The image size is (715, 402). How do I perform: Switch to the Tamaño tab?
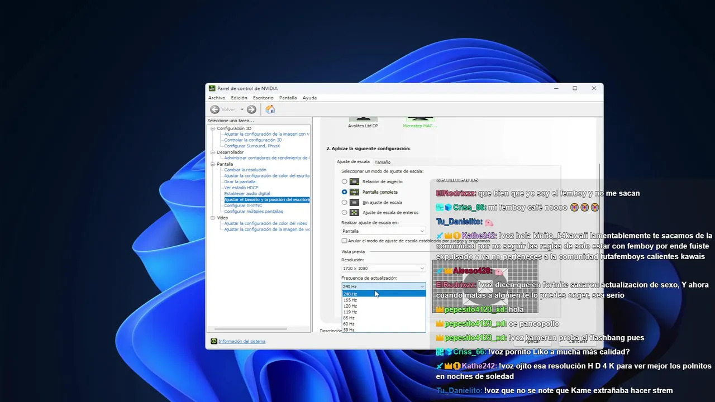tap(383, 162)
